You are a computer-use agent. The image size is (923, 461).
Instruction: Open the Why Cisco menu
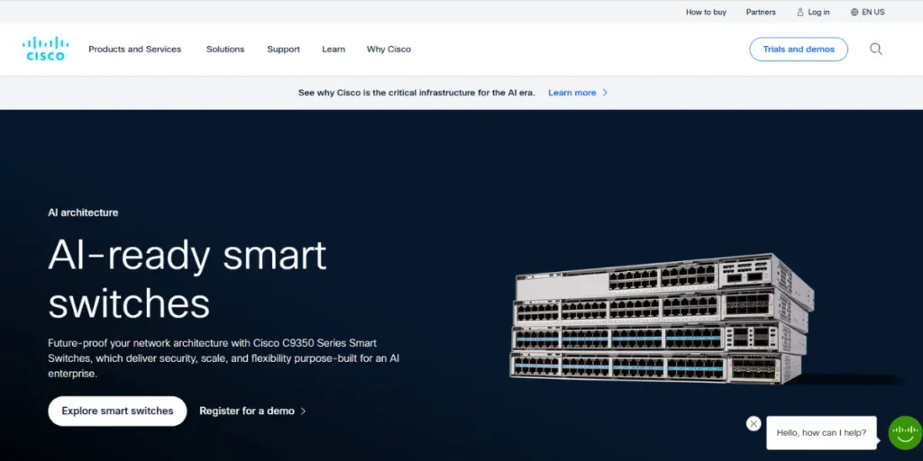(x=388, y=50)
